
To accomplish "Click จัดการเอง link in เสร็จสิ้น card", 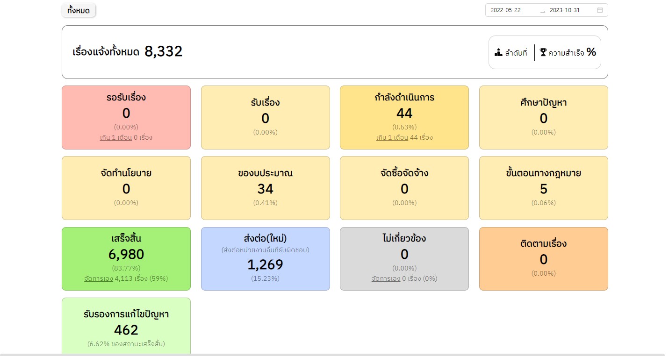I will [98, 278].
